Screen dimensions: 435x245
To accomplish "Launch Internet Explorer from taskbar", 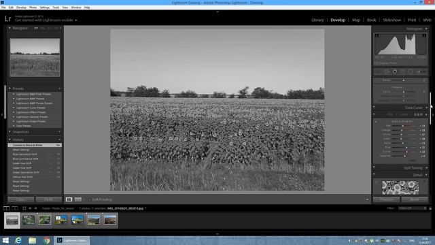I will [x=18, y=240].
